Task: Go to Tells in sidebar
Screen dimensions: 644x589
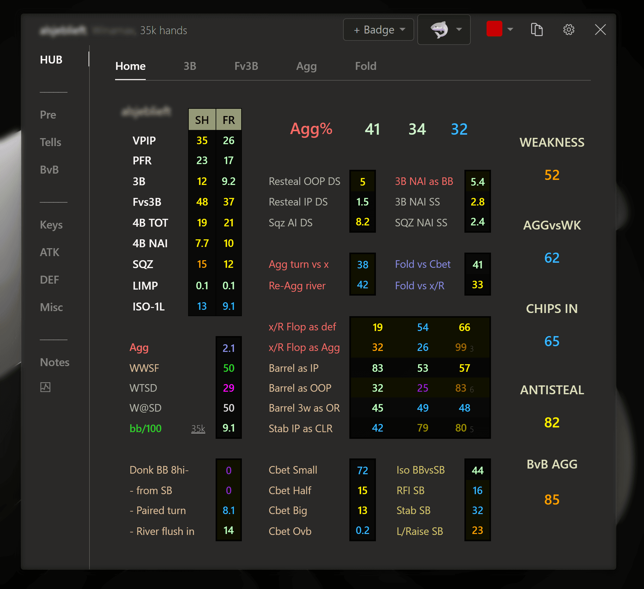Action: (x=51, y=142)
